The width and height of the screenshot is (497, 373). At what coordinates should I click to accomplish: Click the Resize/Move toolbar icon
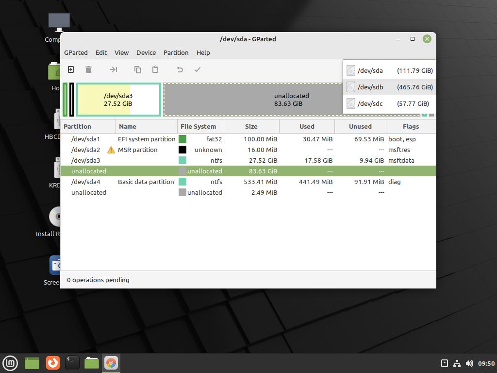tap(113, 69)
